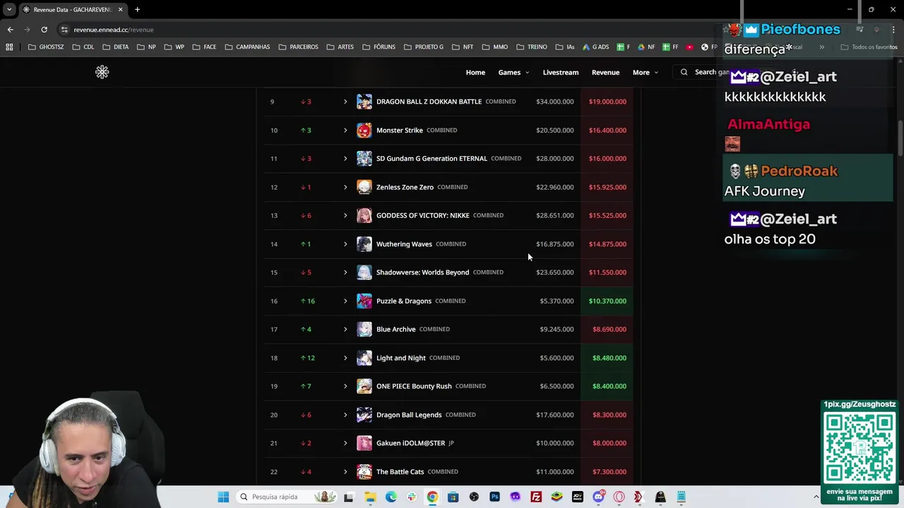The width and height of the screenshot is (904, 508).
Task: Click the Blue Archive game icon
Action: click(x=364, y=329)
